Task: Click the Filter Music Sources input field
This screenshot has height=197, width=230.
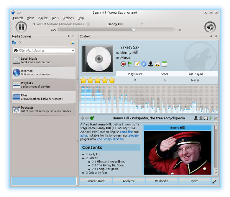Action: click(44, 50)
